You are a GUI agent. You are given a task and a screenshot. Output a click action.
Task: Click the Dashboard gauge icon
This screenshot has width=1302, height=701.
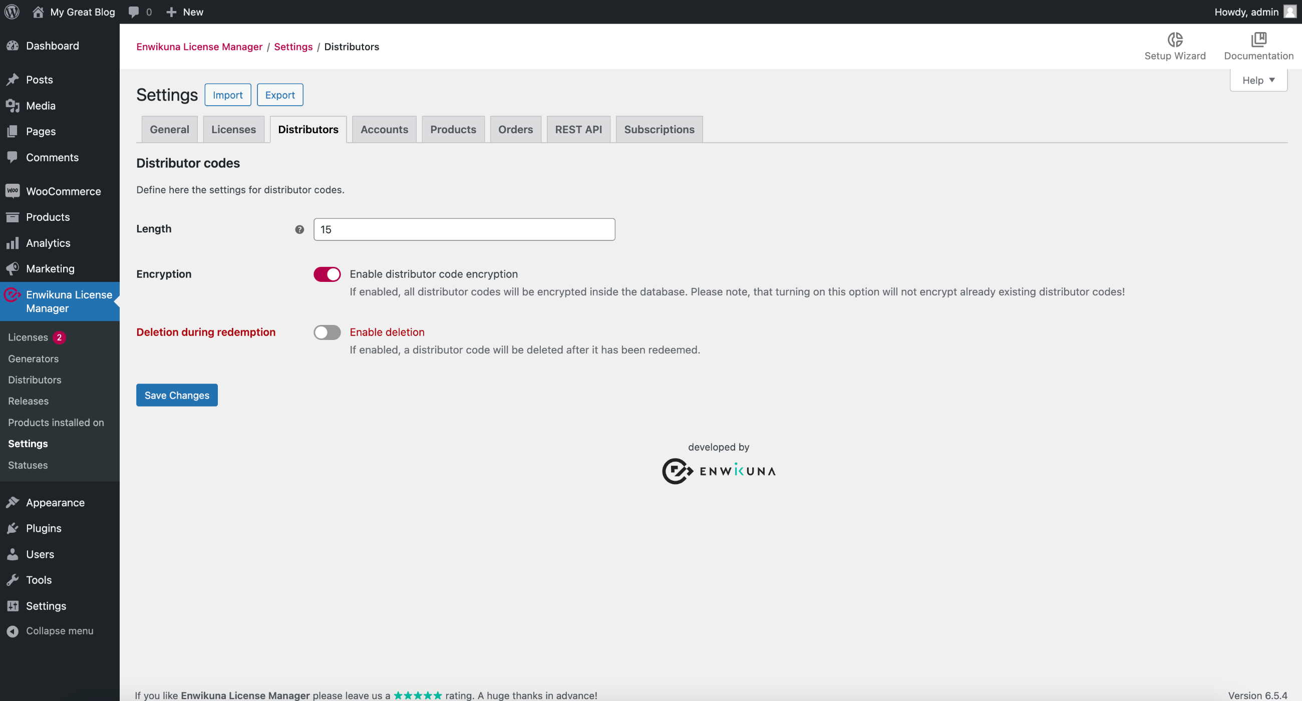coord(13,46)
